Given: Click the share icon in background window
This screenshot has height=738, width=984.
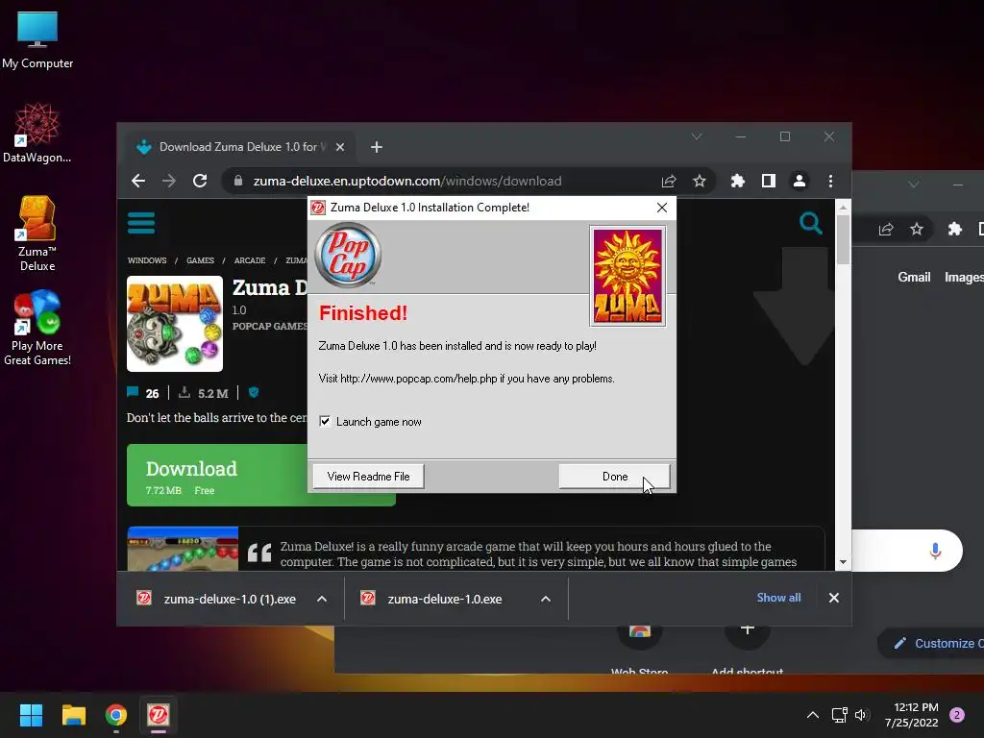Looking at the screenshot, I should click(885, 229).
